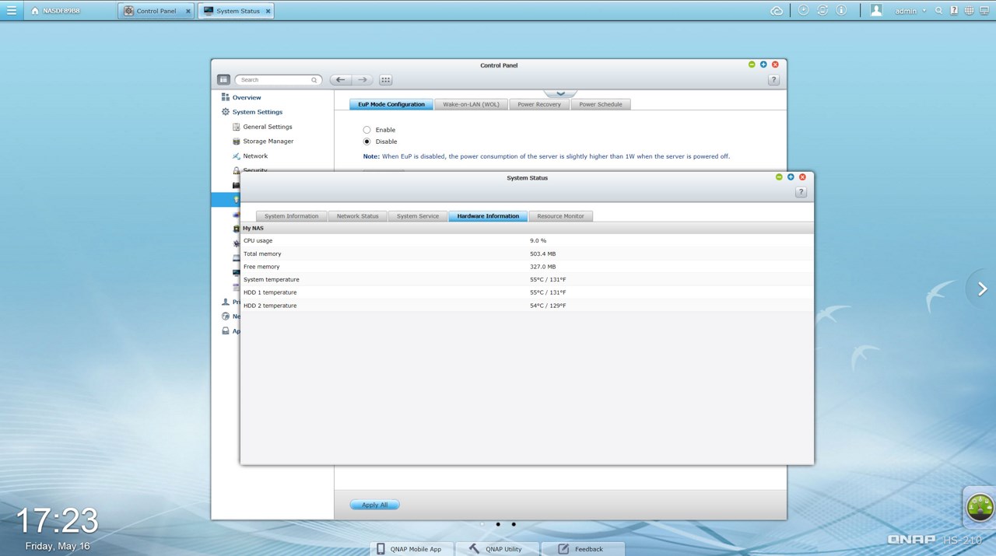Open Control Panel help question mark

773,79
